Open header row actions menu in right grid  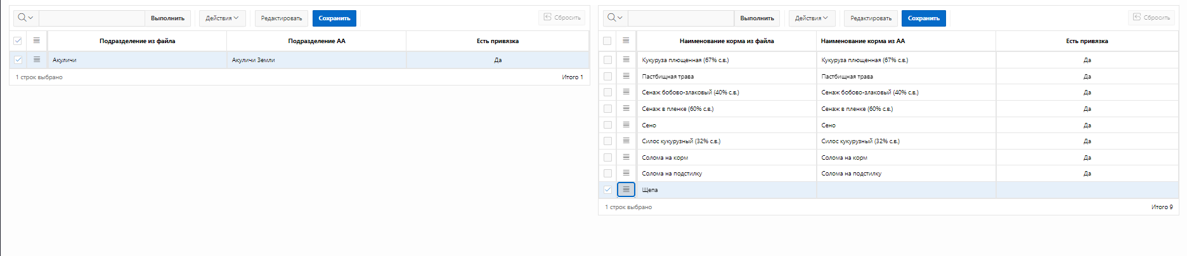click(626, 41)
